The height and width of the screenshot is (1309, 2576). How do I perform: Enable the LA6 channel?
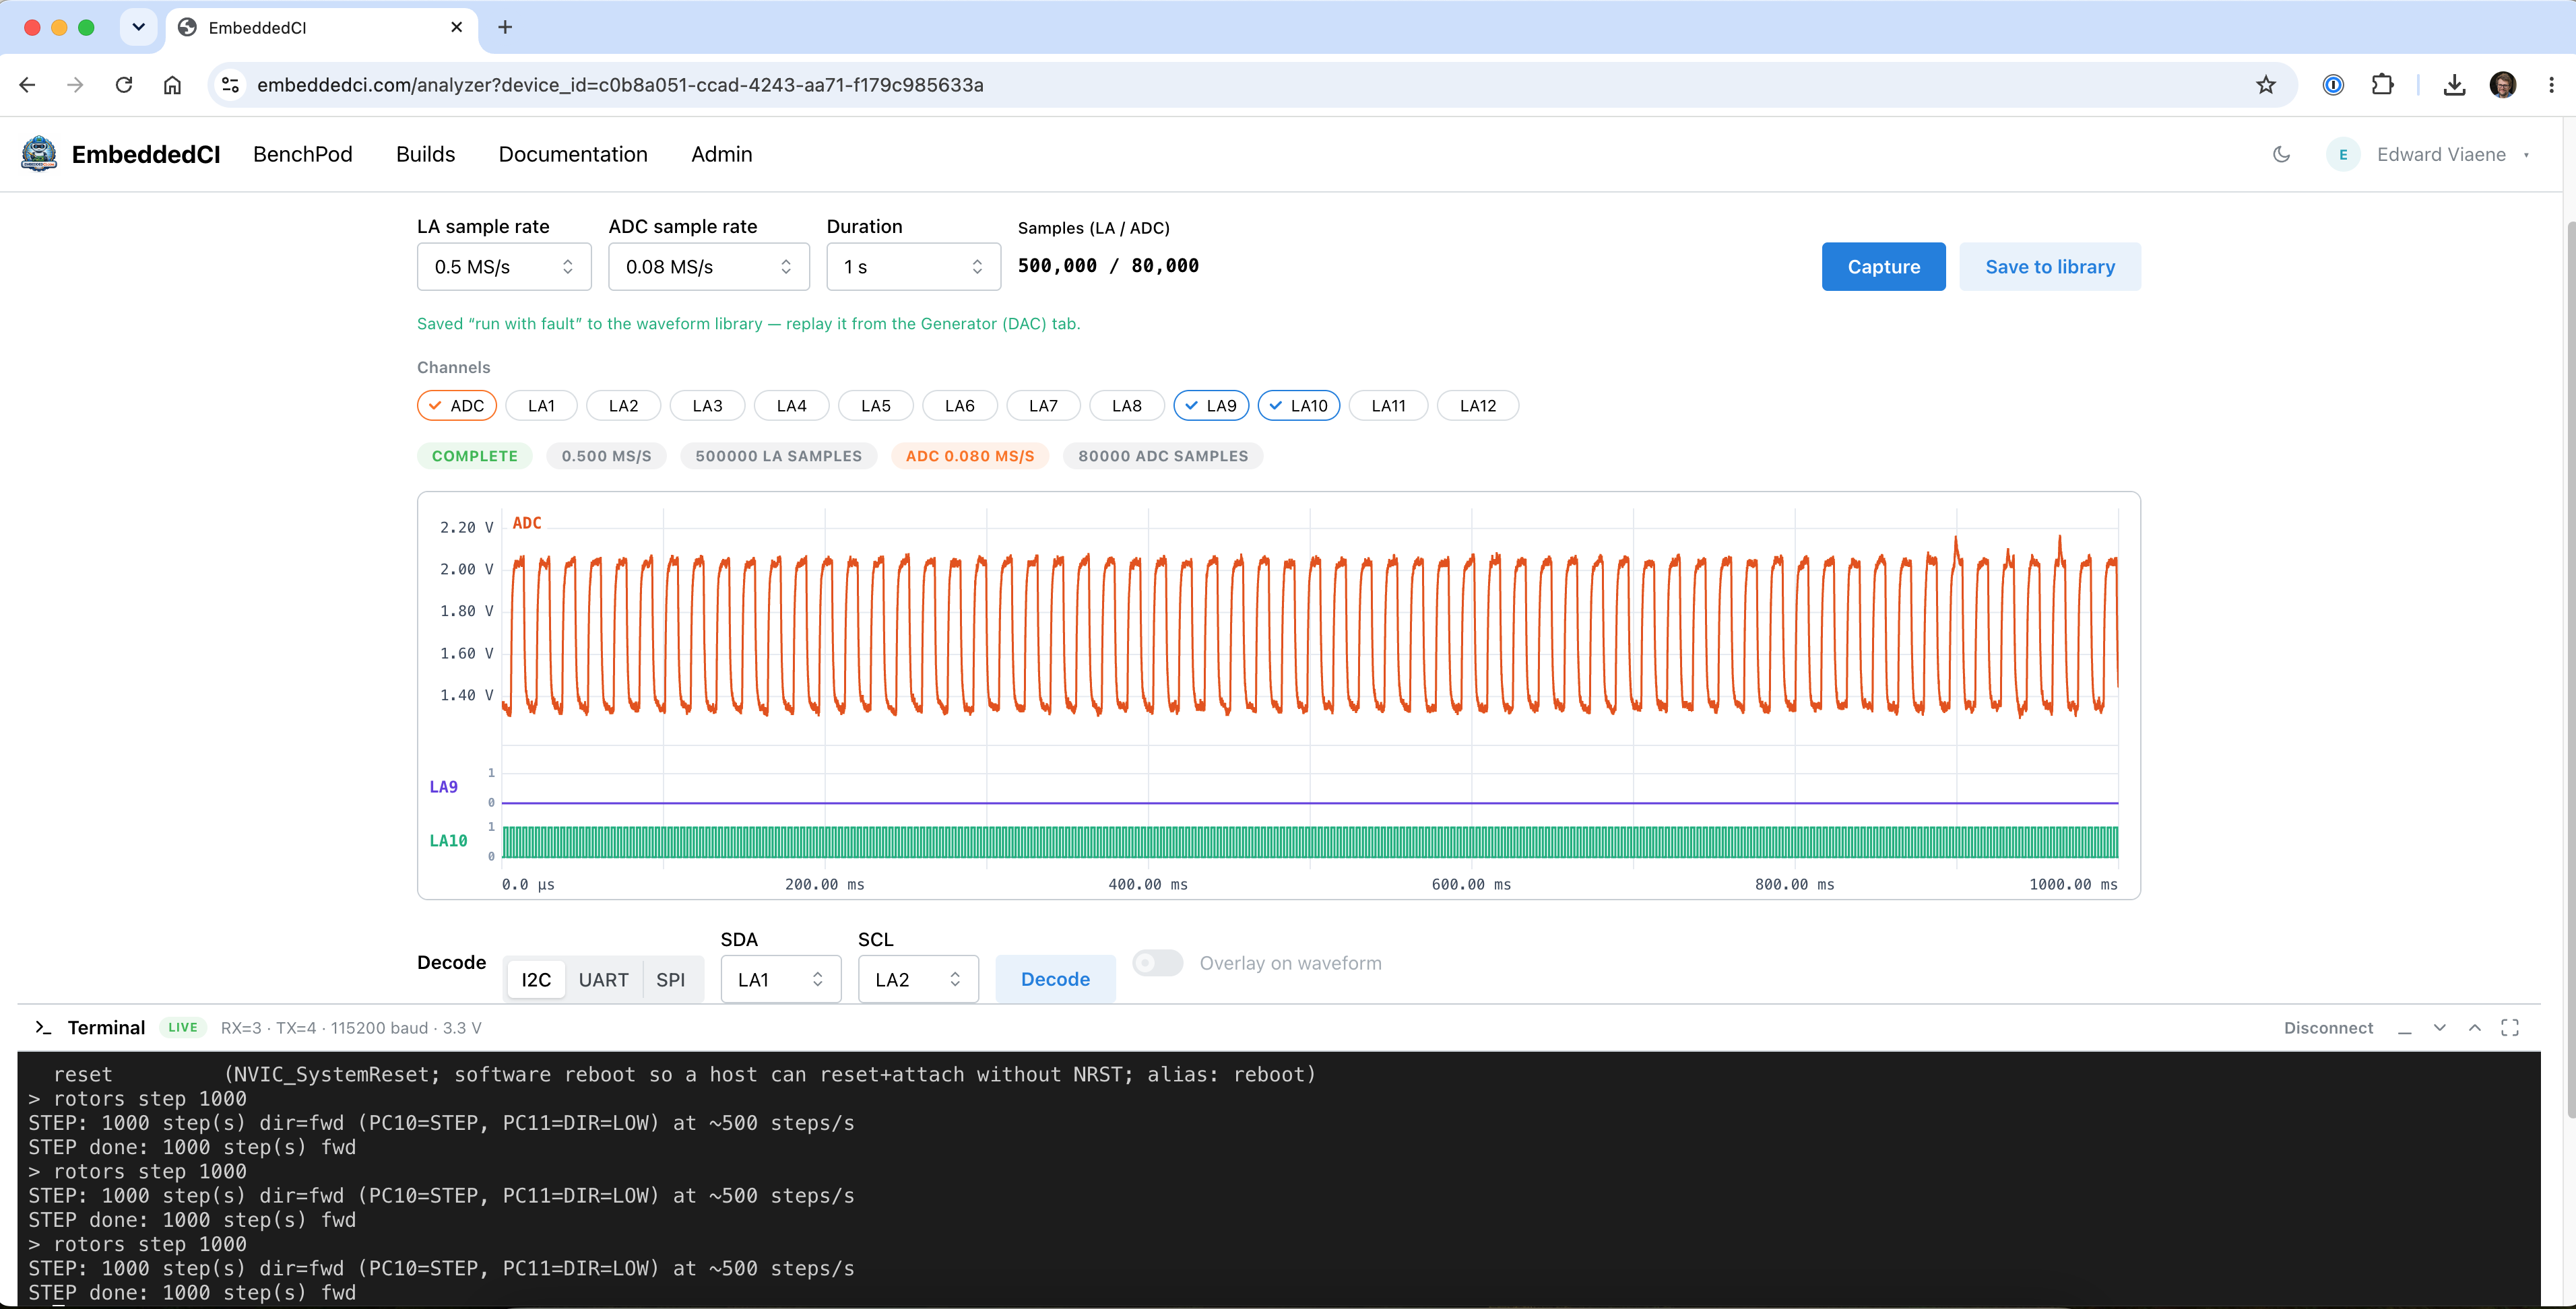coord(959,405)
